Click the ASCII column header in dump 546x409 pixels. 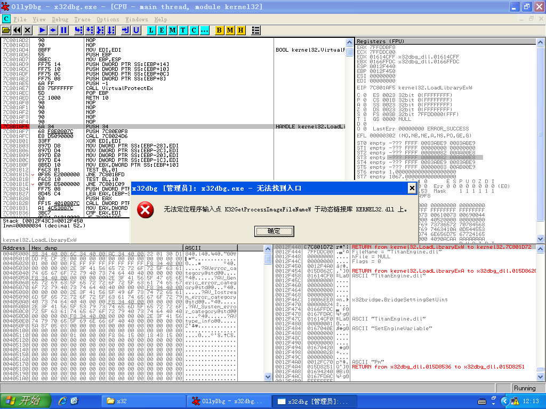click(x=210, y=248)
